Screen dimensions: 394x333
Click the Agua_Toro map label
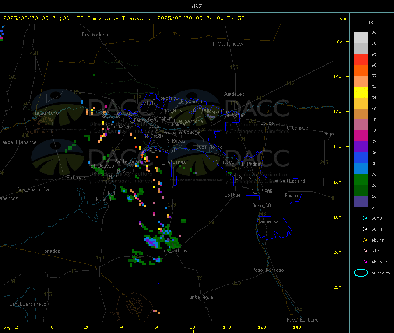[47, 113]
